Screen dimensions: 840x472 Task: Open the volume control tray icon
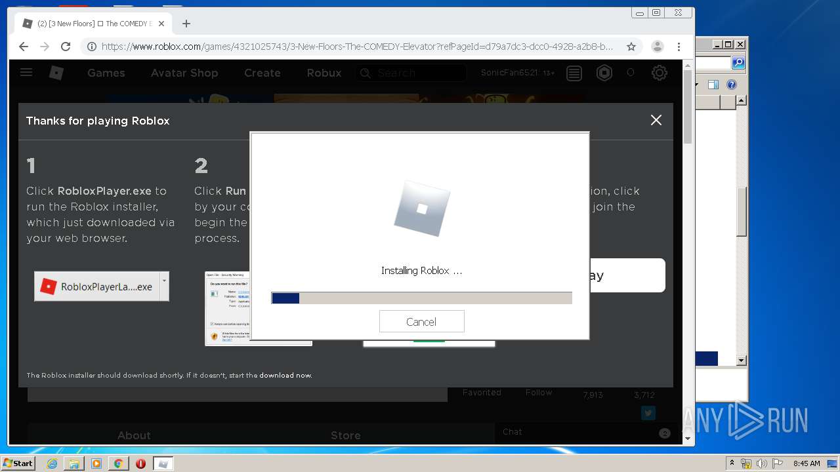(x=761, y=463)
